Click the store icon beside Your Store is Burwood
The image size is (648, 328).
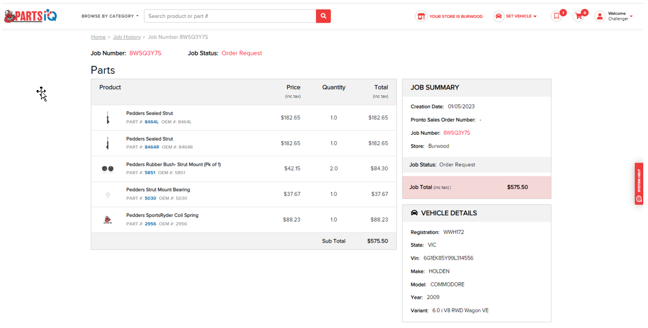pos(420,16)
